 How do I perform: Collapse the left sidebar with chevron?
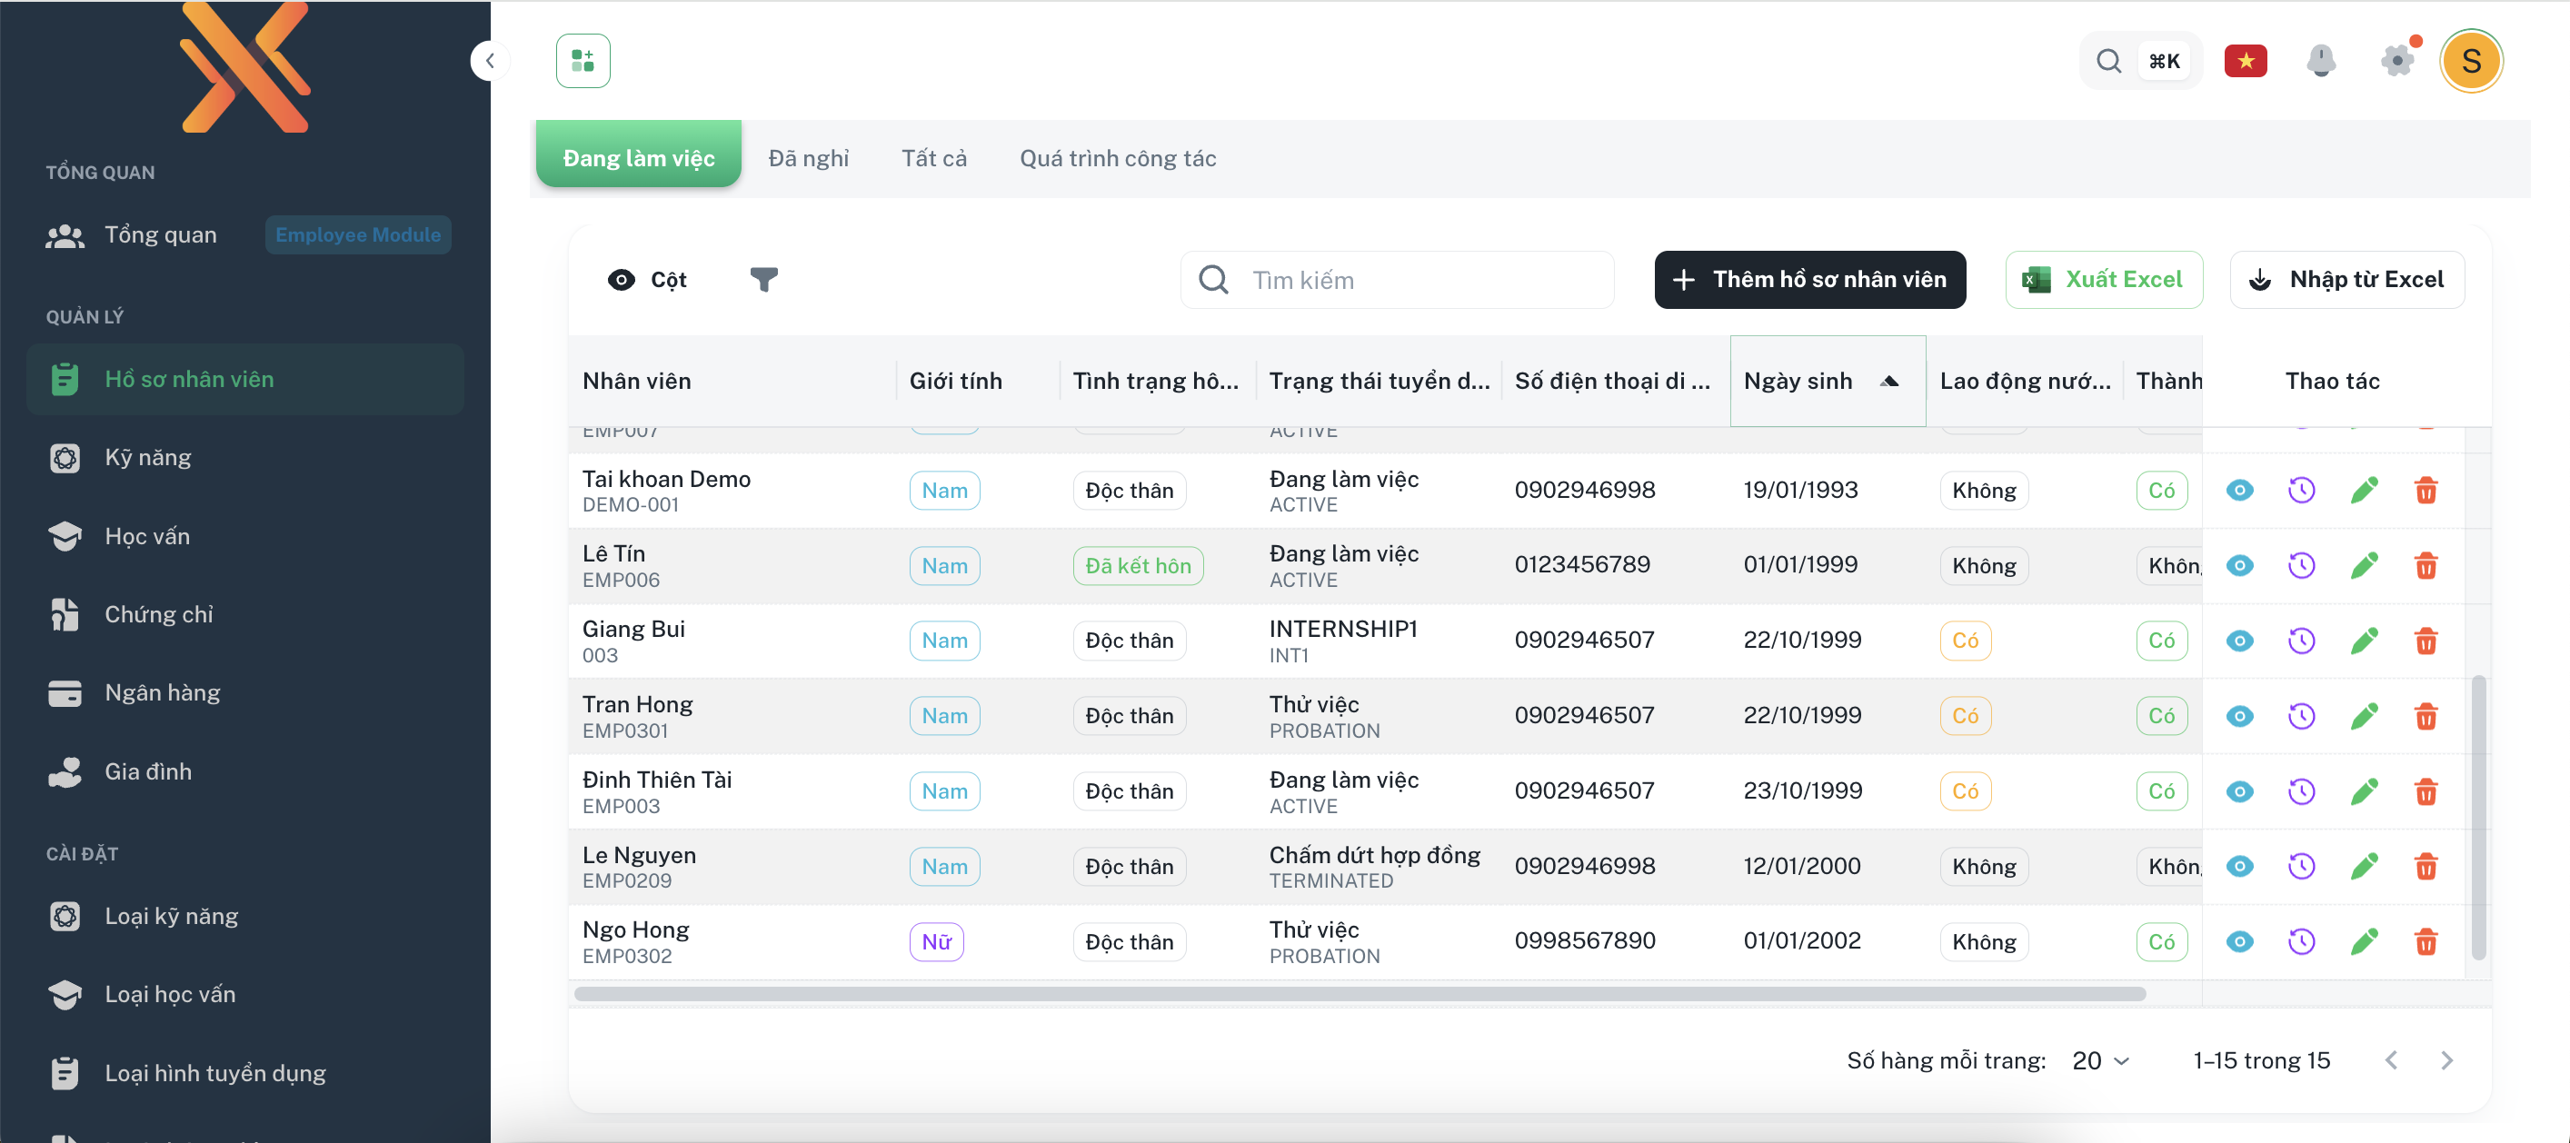click(x=489, y=61)
